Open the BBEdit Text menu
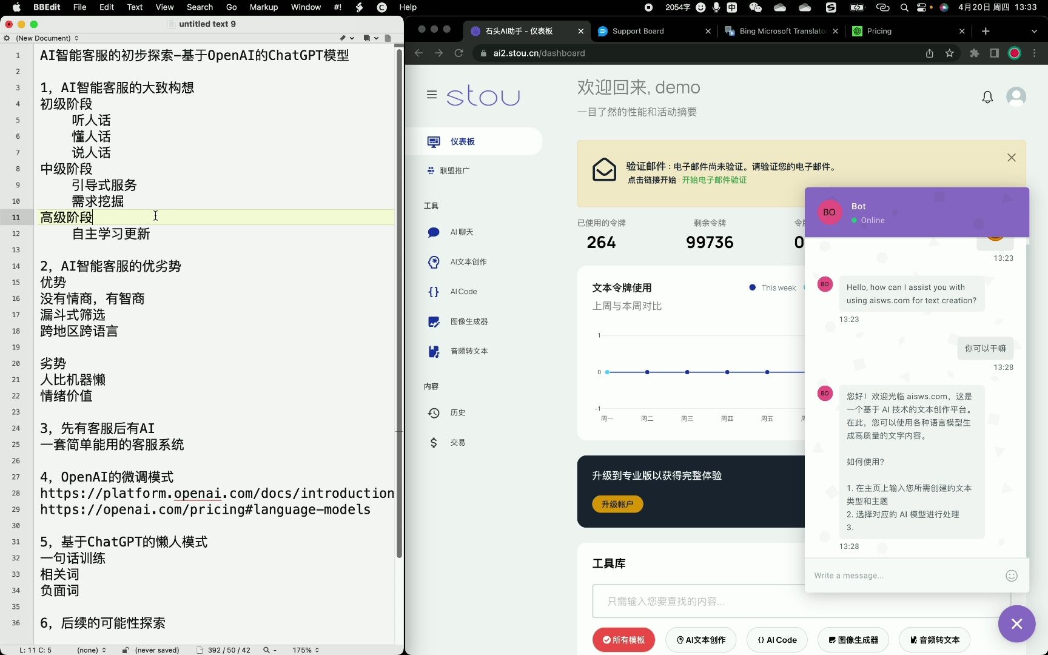This screenshot has height=655, width=1048. pos(135,7)
